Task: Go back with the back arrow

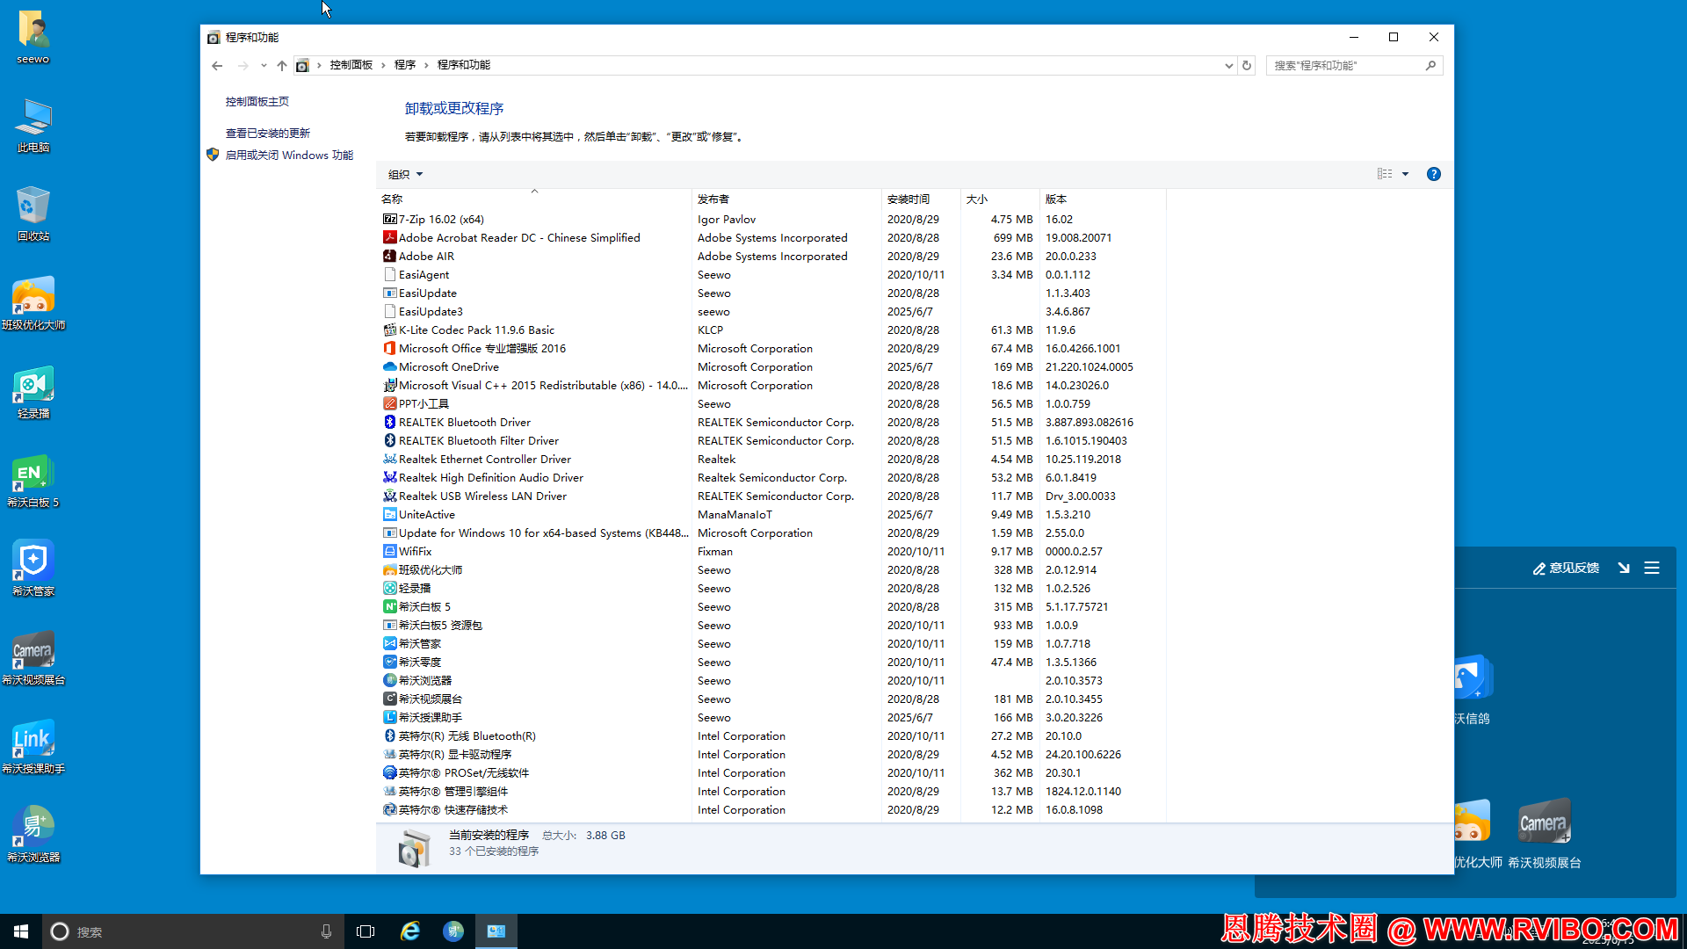Action: click(217, 65)
